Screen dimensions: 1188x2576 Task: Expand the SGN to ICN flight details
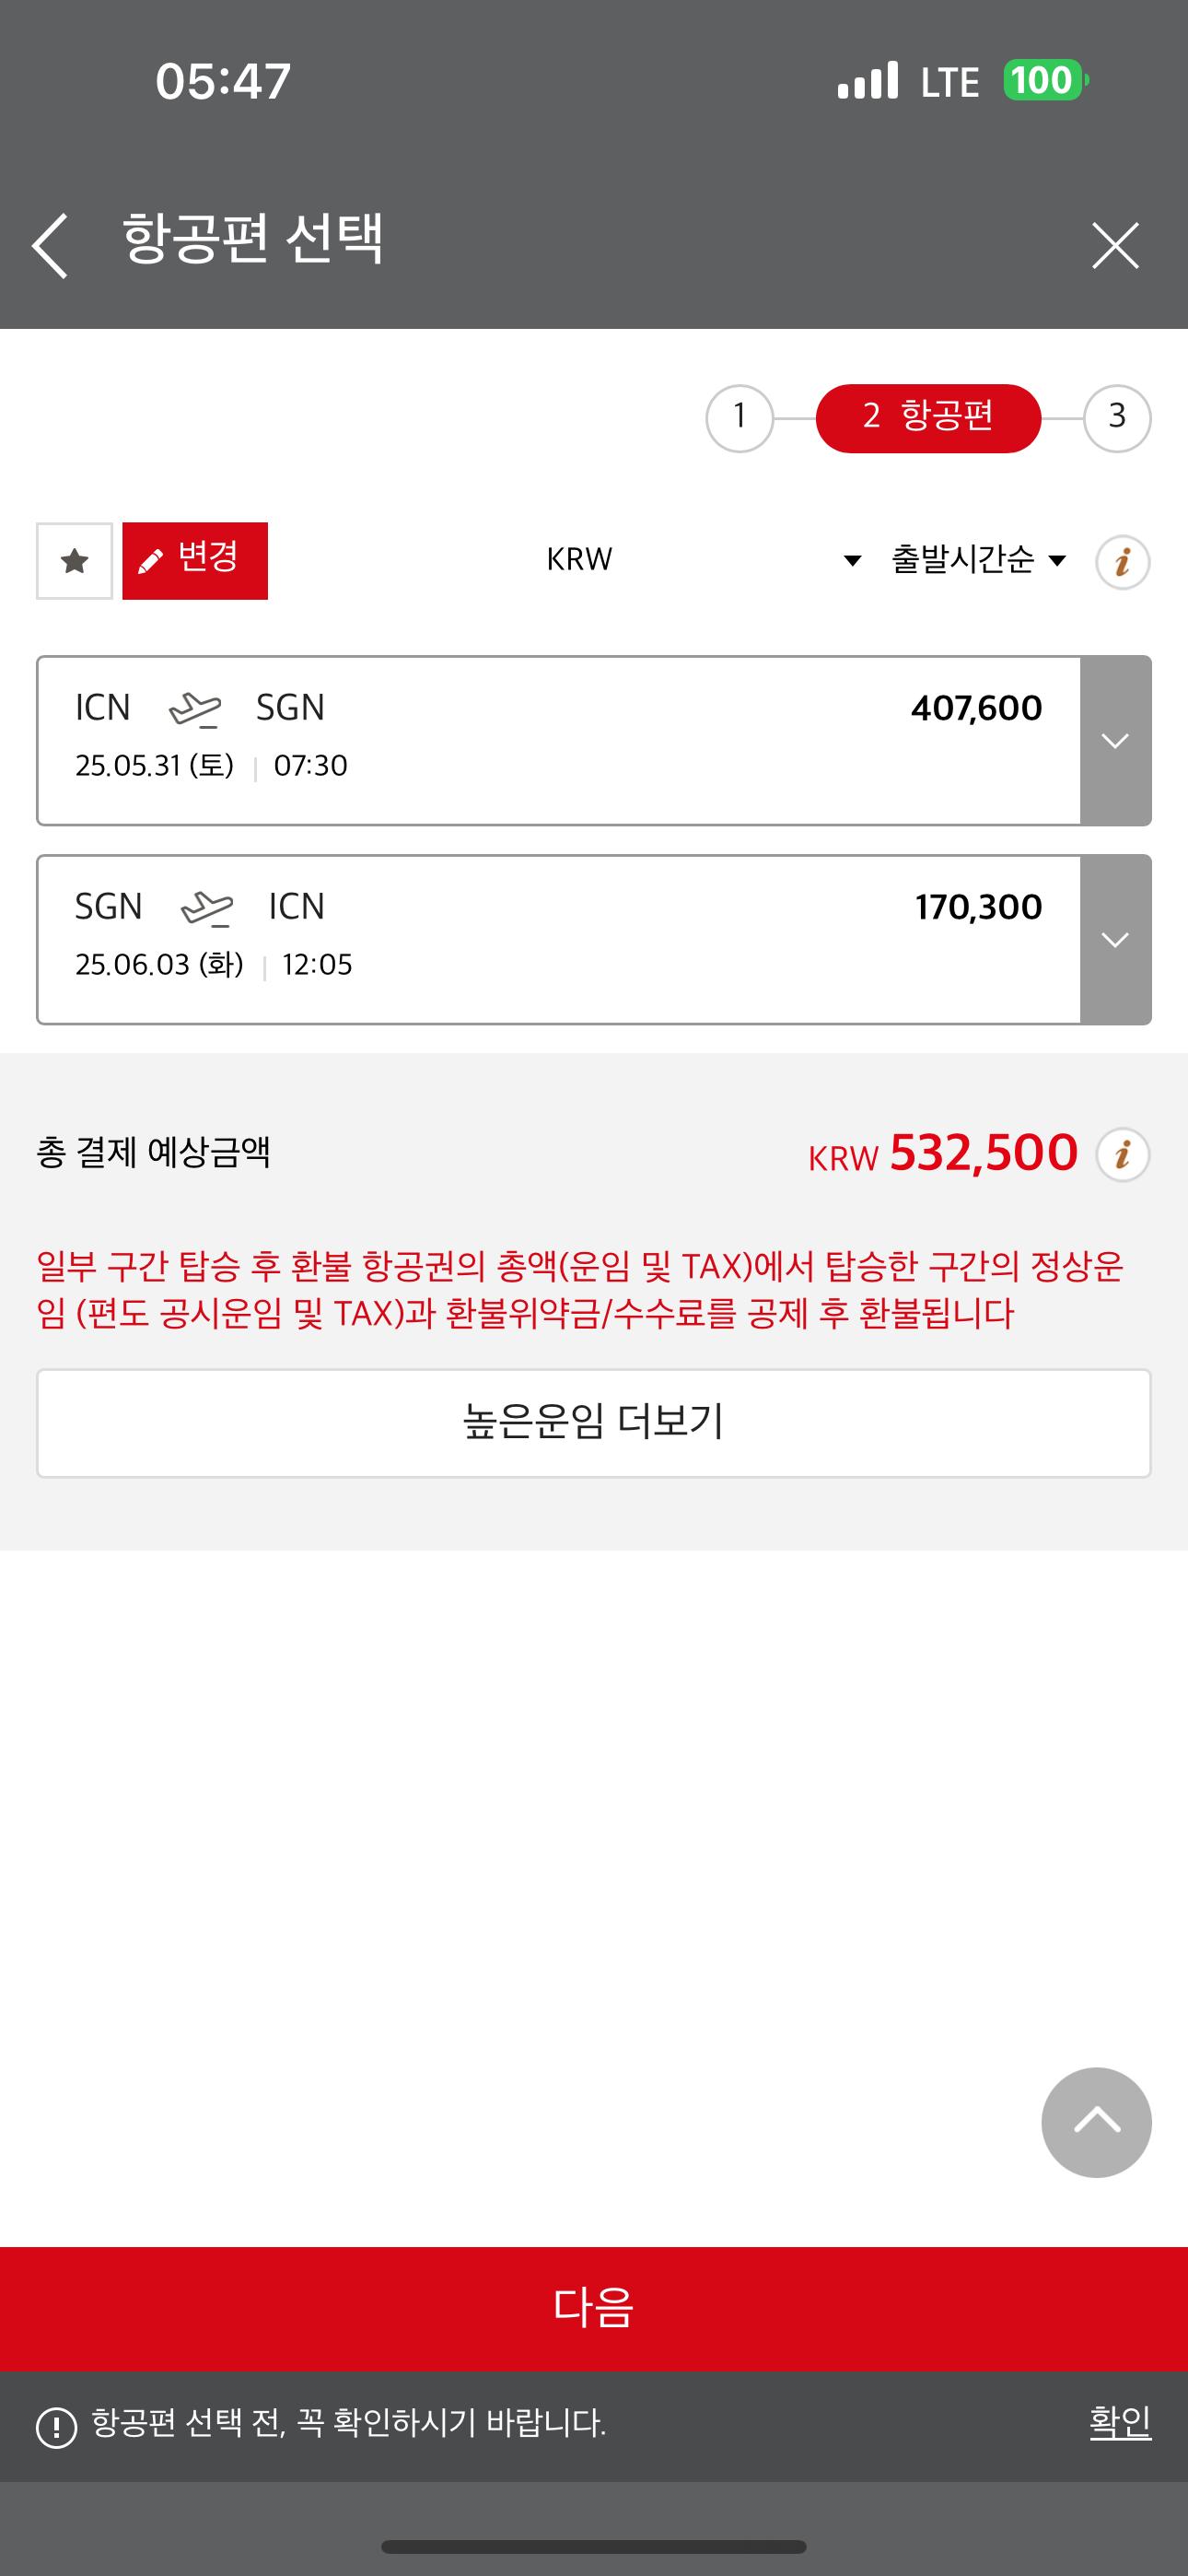tap(1115, 940)
